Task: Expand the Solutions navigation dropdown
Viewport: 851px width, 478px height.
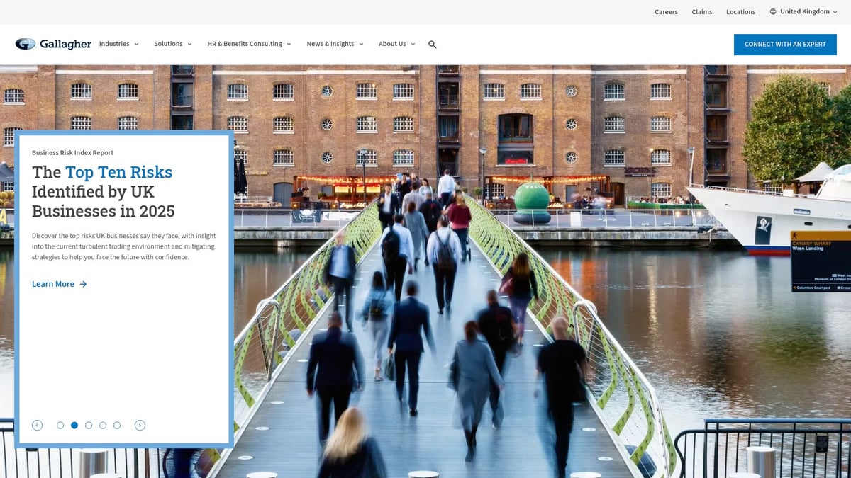Action: (172, 44)
